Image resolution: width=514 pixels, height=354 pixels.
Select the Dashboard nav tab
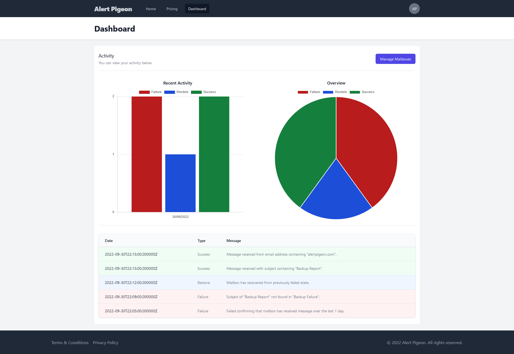[197, 9]
